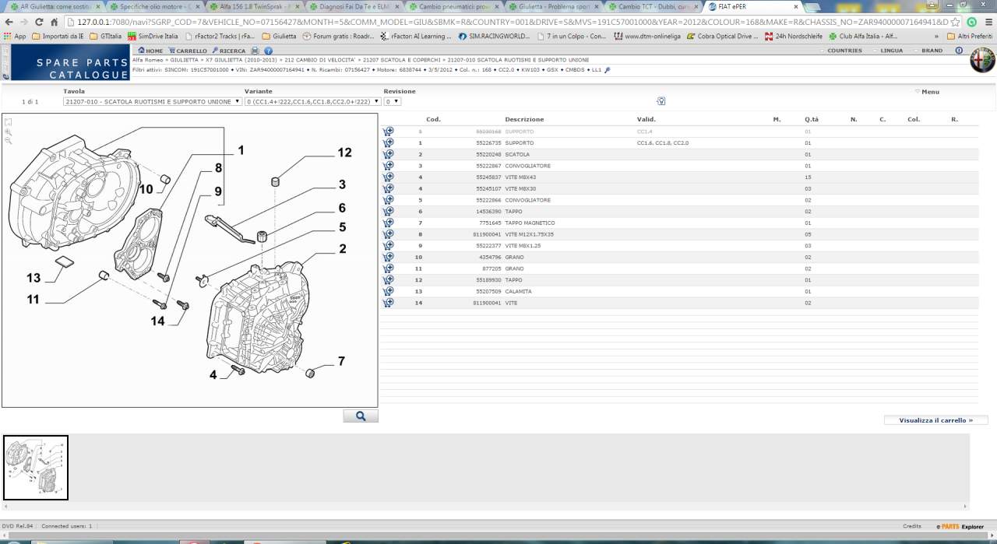Click callout number 13 in diagram
This screenshot has width=997, height=544.
point(33,278)
